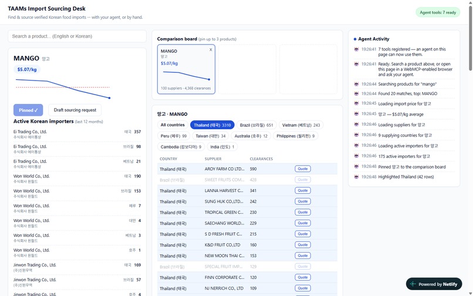This screenshot has width=473, height=296.
Task: Click the MANGO price trend chart
Action: point(63,89)
